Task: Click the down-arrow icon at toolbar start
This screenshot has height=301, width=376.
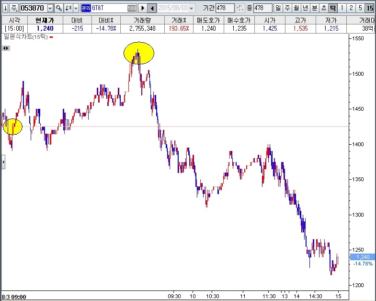Action: pyautogui.click(x=5, y=8)
